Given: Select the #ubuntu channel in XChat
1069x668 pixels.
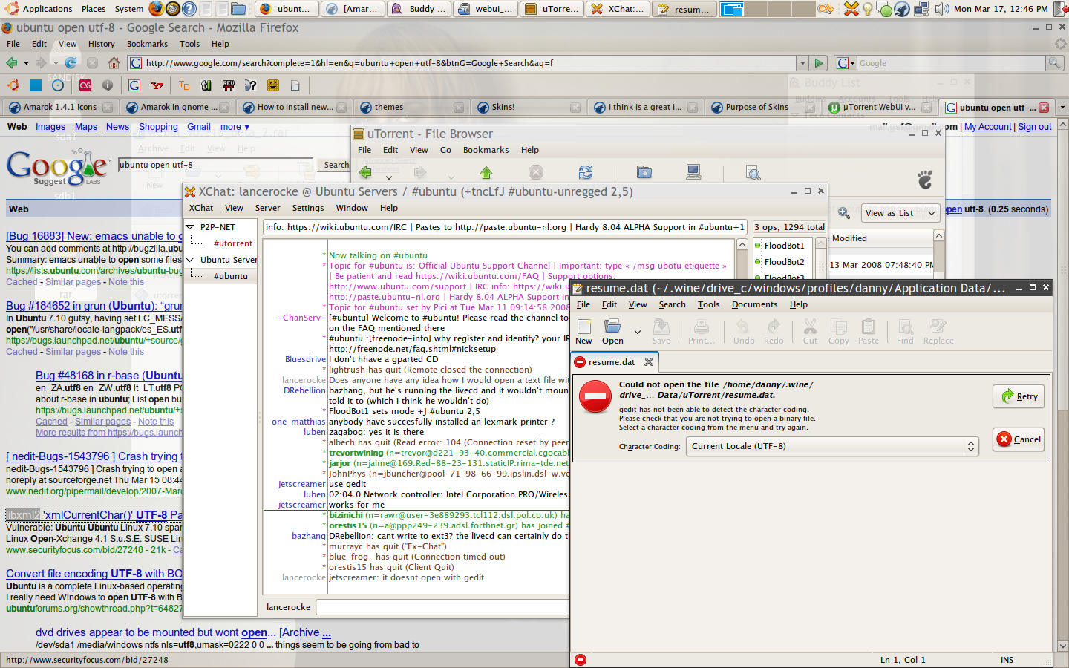Looking at the screenshot, I should point(231,276).
